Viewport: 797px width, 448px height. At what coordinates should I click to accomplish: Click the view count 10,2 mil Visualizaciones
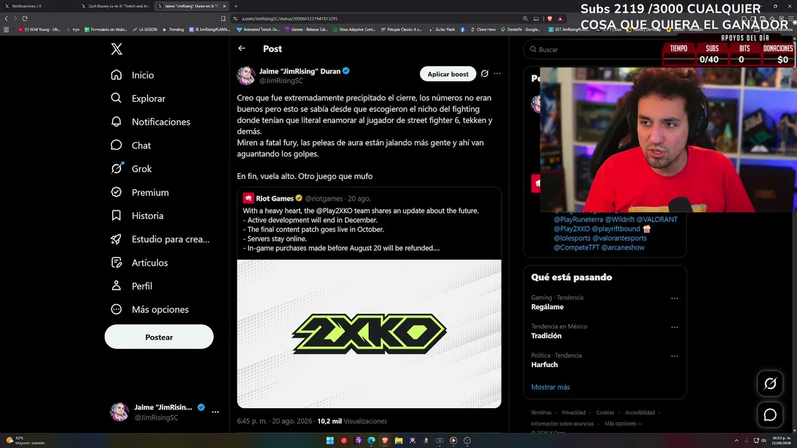[352, 421]
